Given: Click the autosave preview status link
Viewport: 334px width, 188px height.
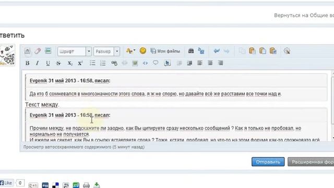Looking at the screenshot, I should click(x=84, y=147).
